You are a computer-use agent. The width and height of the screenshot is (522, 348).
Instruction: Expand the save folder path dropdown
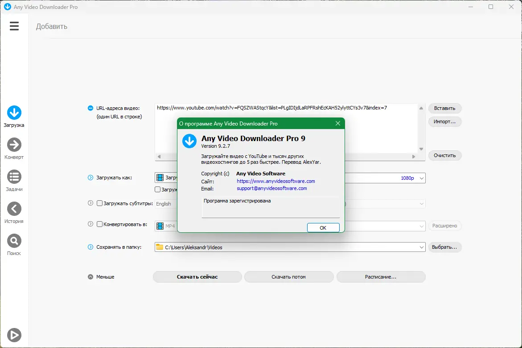click(x=421, y=247)
